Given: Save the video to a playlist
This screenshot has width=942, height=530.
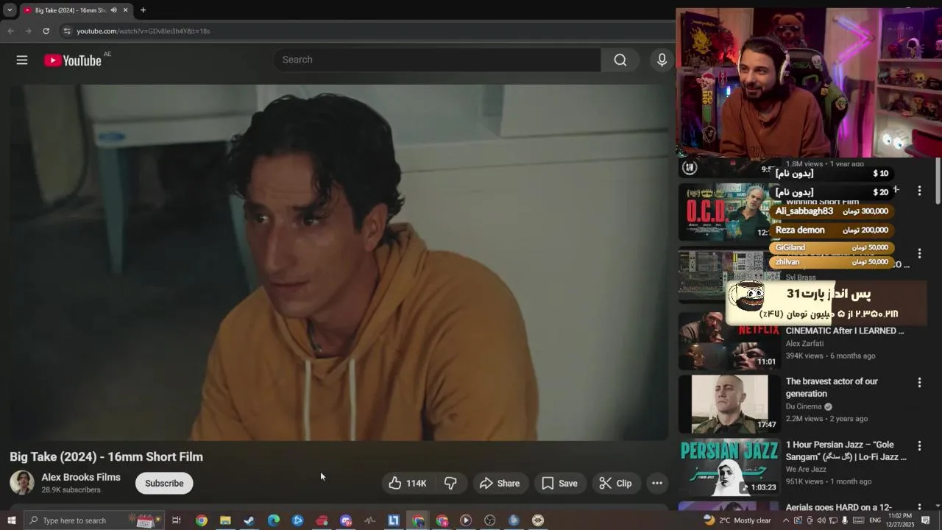Looking at the screenshot, I should (x=559, y=483).
